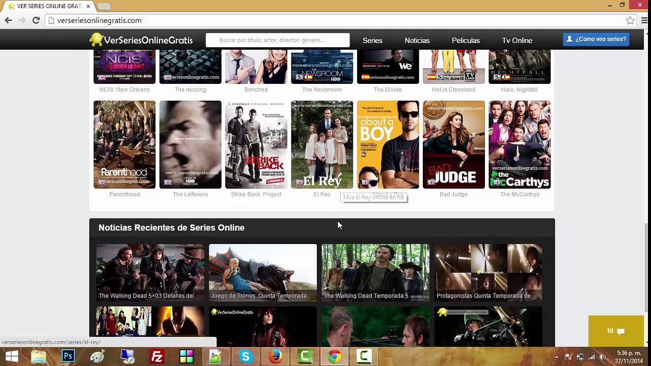Open The McCarthys poster
This screenshot has width=651, height=366.
(519, 144)
